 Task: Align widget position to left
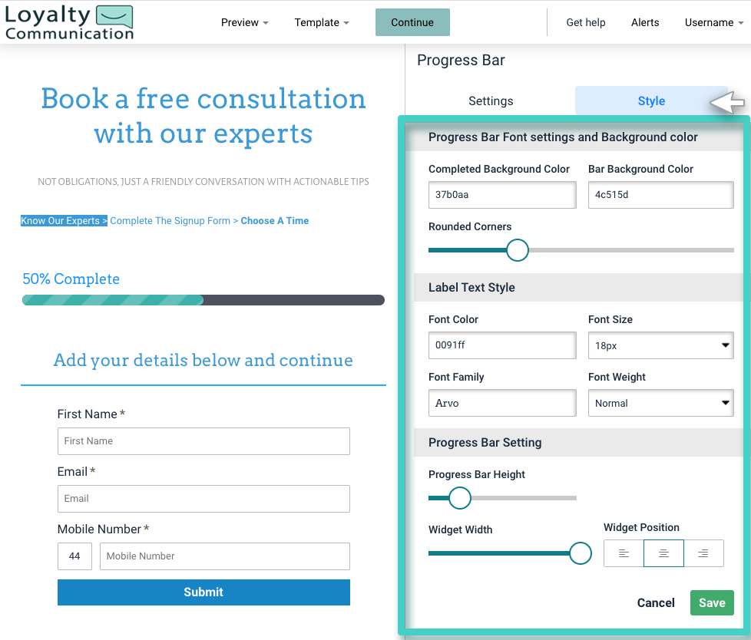tap(624, 553)
